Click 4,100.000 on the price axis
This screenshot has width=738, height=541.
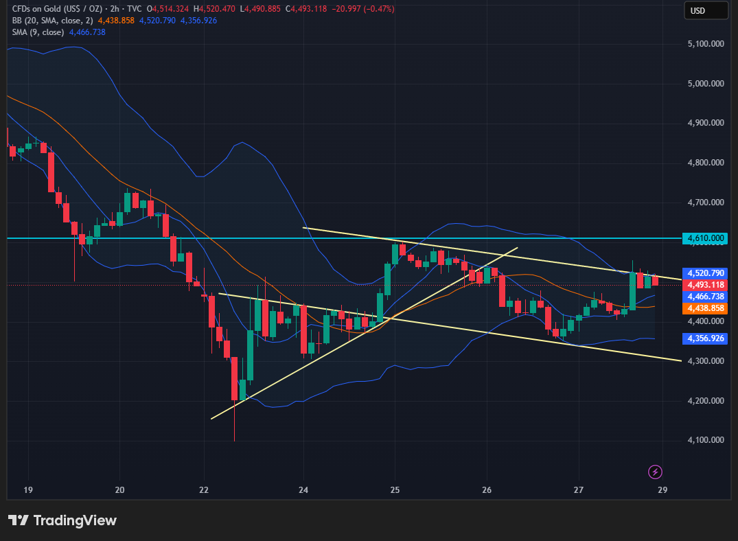click(706, 440)
